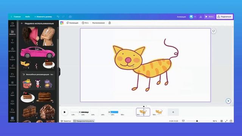Select the cat drawing on the canvas

coord(145,65)
